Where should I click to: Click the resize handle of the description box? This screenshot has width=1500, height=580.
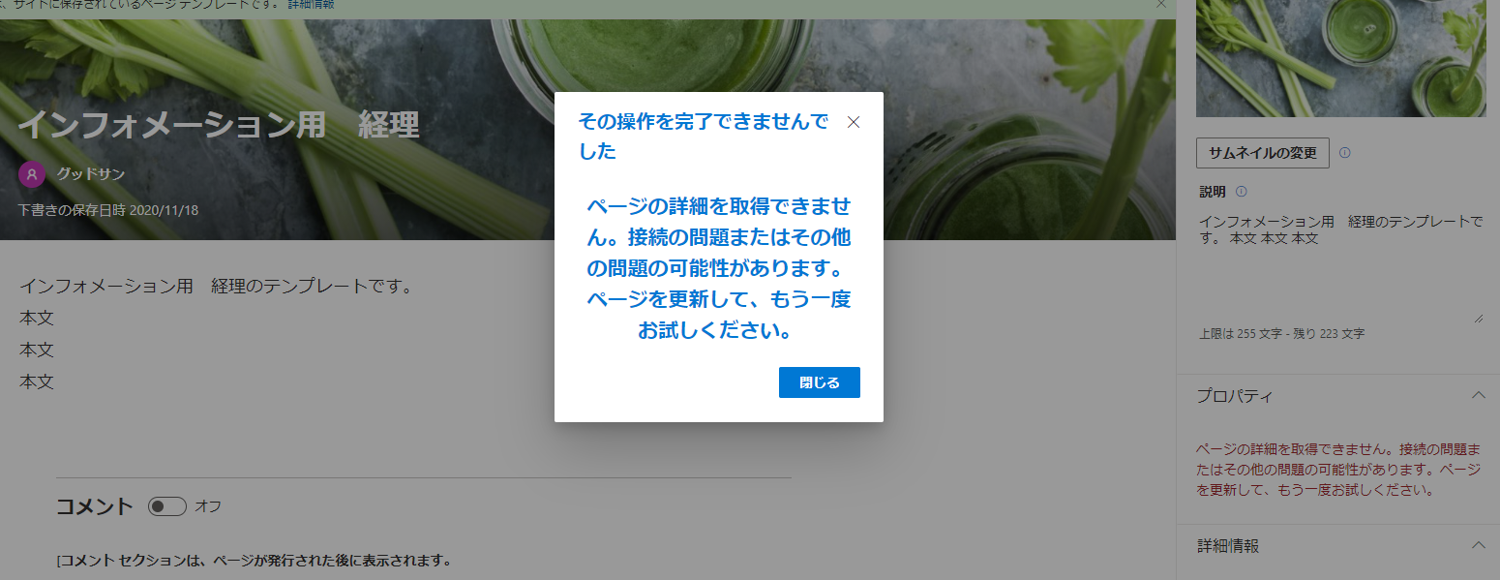[1479, 319]
